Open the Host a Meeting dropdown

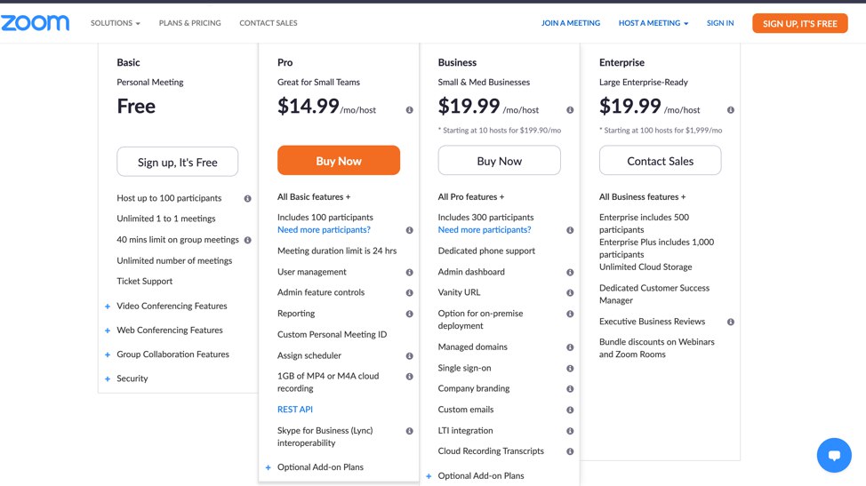click(654, 23)
